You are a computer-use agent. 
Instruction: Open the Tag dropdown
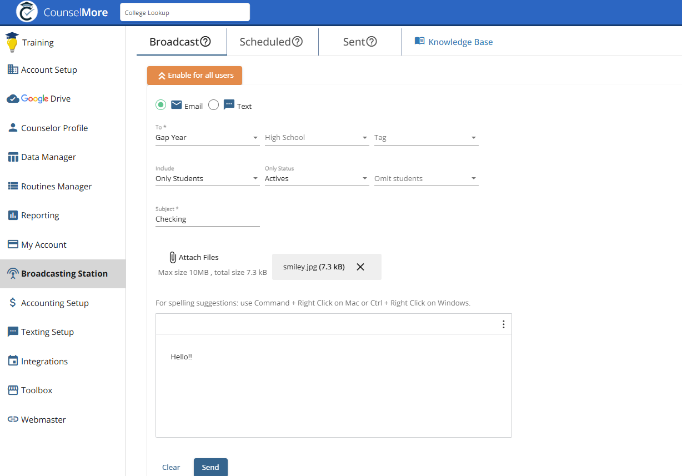click(427, 137)
